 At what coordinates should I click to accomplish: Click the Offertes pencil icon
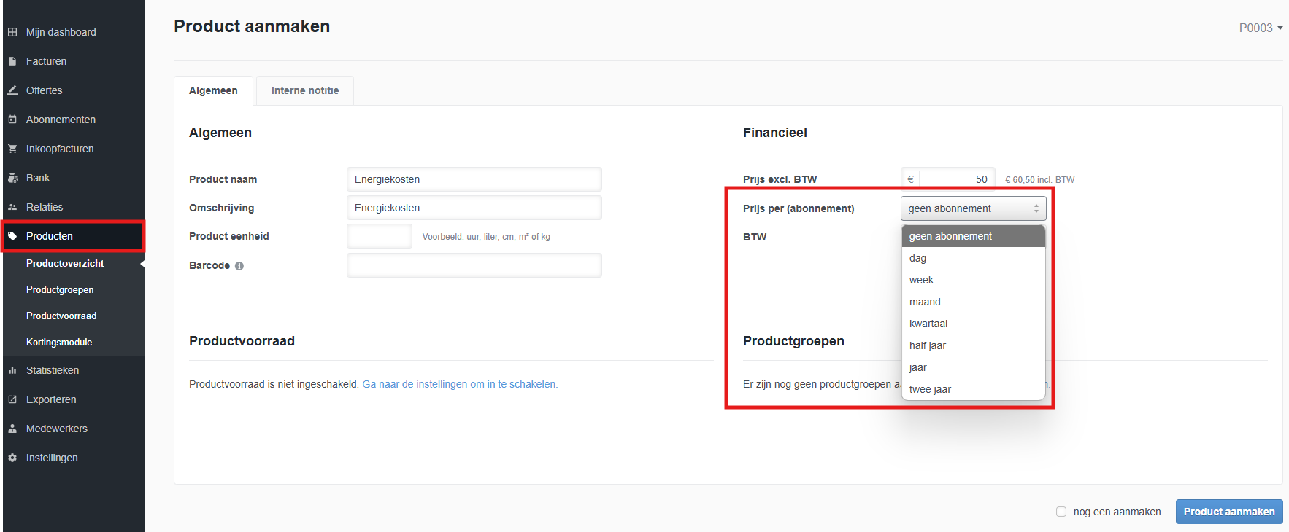pos(12,90)
